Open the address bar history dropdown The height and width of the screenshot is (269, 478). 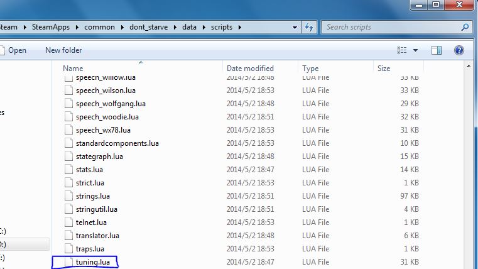point(295,27)
